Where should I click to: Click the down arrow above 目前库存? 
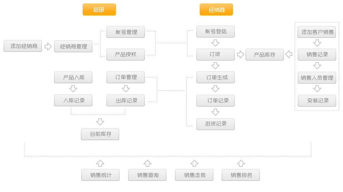pyautogui.click(x=100, y=122)
